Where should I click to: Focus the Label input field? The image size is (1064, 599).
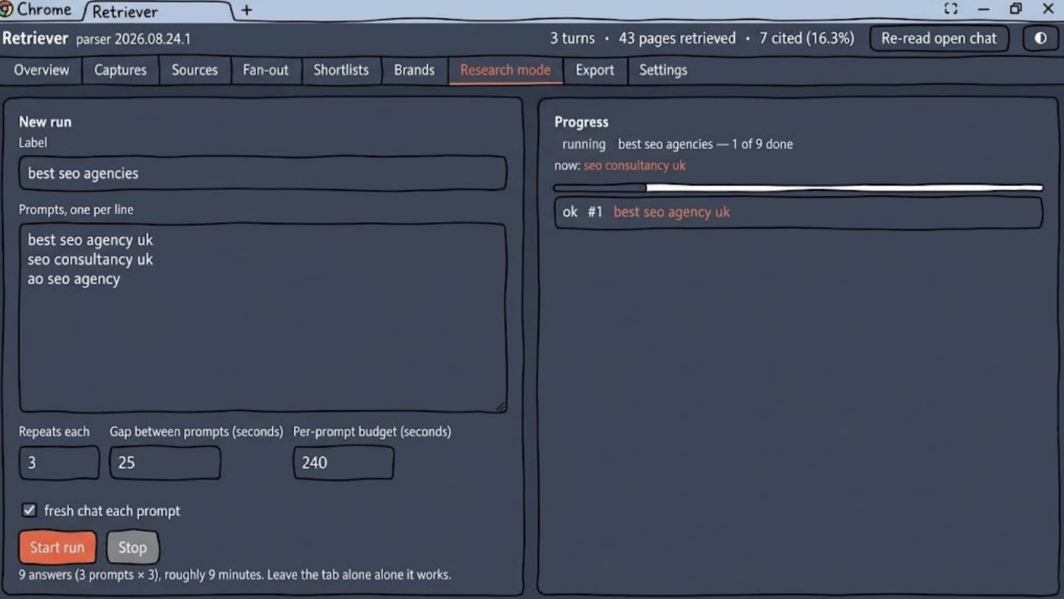(x=262, y=173)
